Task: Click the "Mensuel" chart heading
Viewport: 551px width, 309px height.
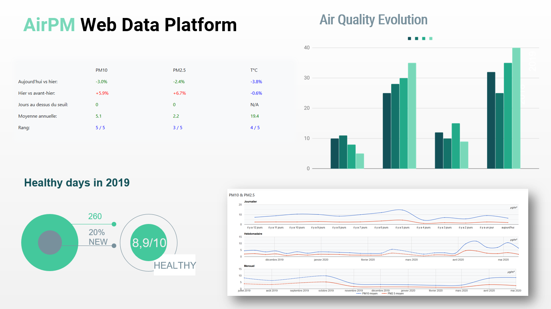Action: [249, 266]
